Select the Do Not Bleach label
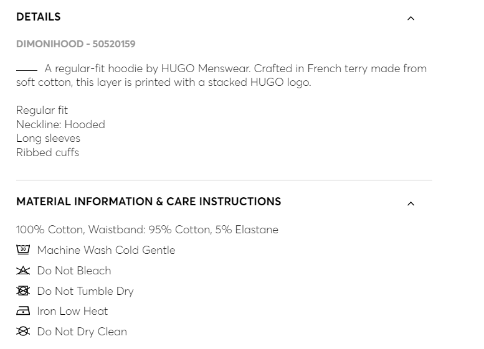This screenshot has height=349, width=484. pyautogui.click(x=74, y=271)
